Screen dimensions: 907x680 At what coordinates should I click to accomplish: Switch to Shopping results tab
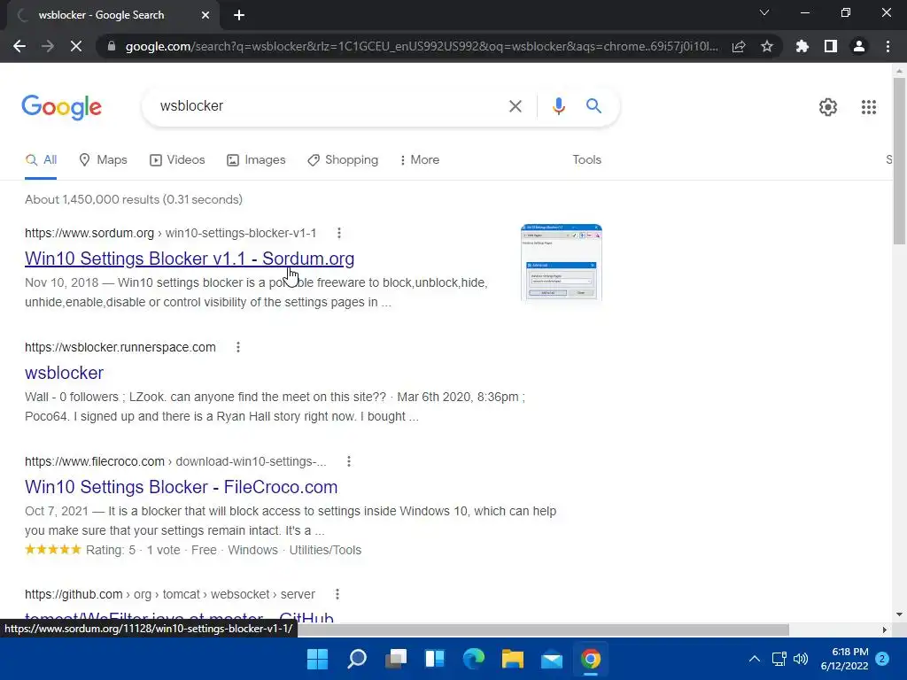point(343,160)
